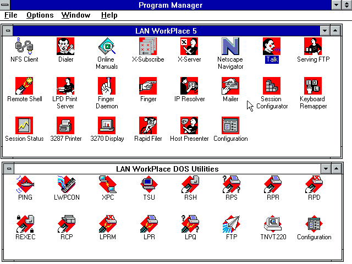The width and height of the screenshot is (352, 264).
Task: Open Program Manager control menu box
Action: click(5, 5)
